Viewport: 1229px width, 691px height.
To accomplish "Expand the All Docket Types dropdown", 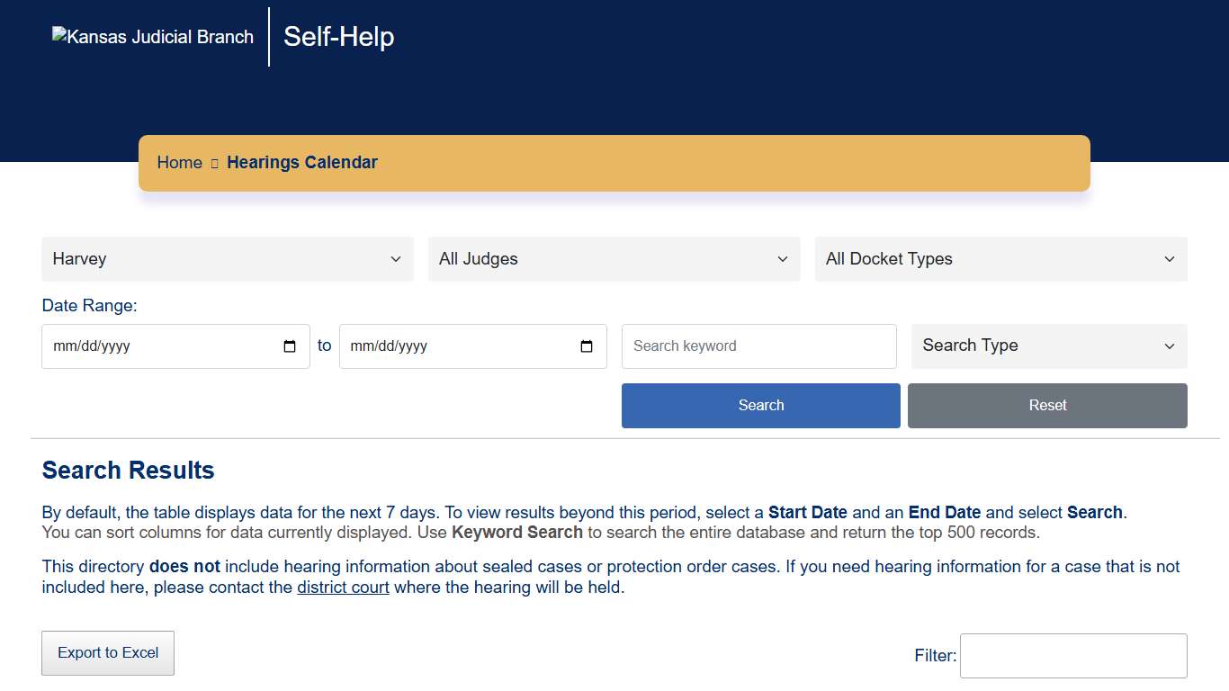I will (x=1000, y=259).
